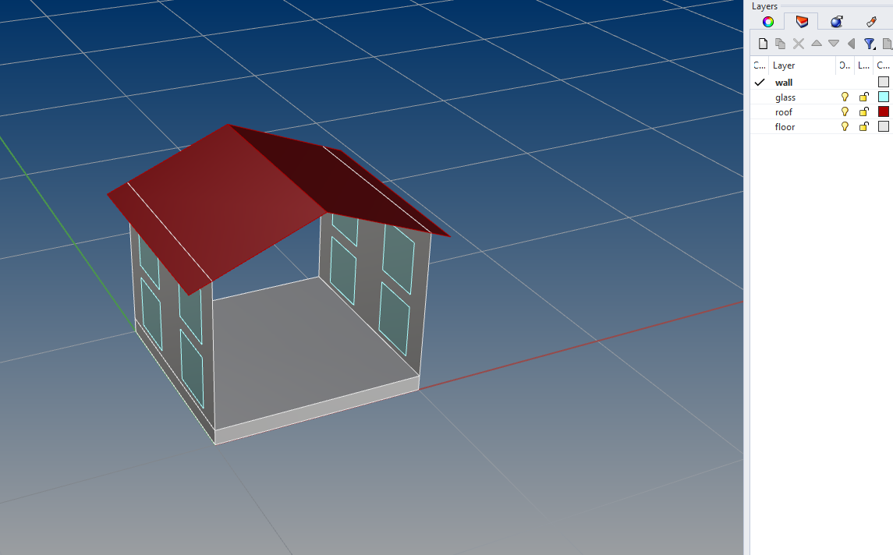Click the cyan glass color swatch
This screenshot has height=555, width=893.
pyautogui.click(x=883, y=97)
